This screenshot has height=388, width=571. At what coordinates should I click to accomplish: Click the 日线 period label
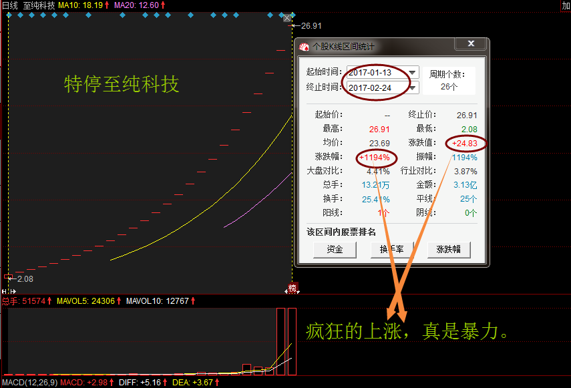10,5
